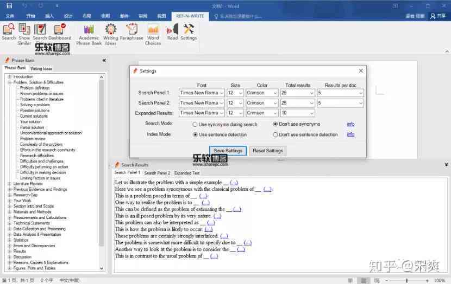Start the Read aloud tool

point(172,32)
